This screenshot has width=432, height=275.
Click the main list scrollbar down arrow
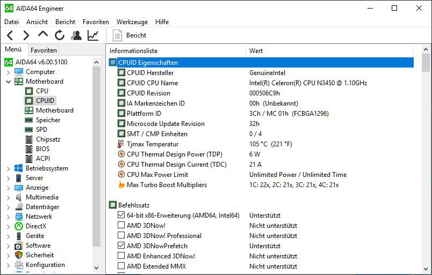pyautogui.click(x=426, y=269)
